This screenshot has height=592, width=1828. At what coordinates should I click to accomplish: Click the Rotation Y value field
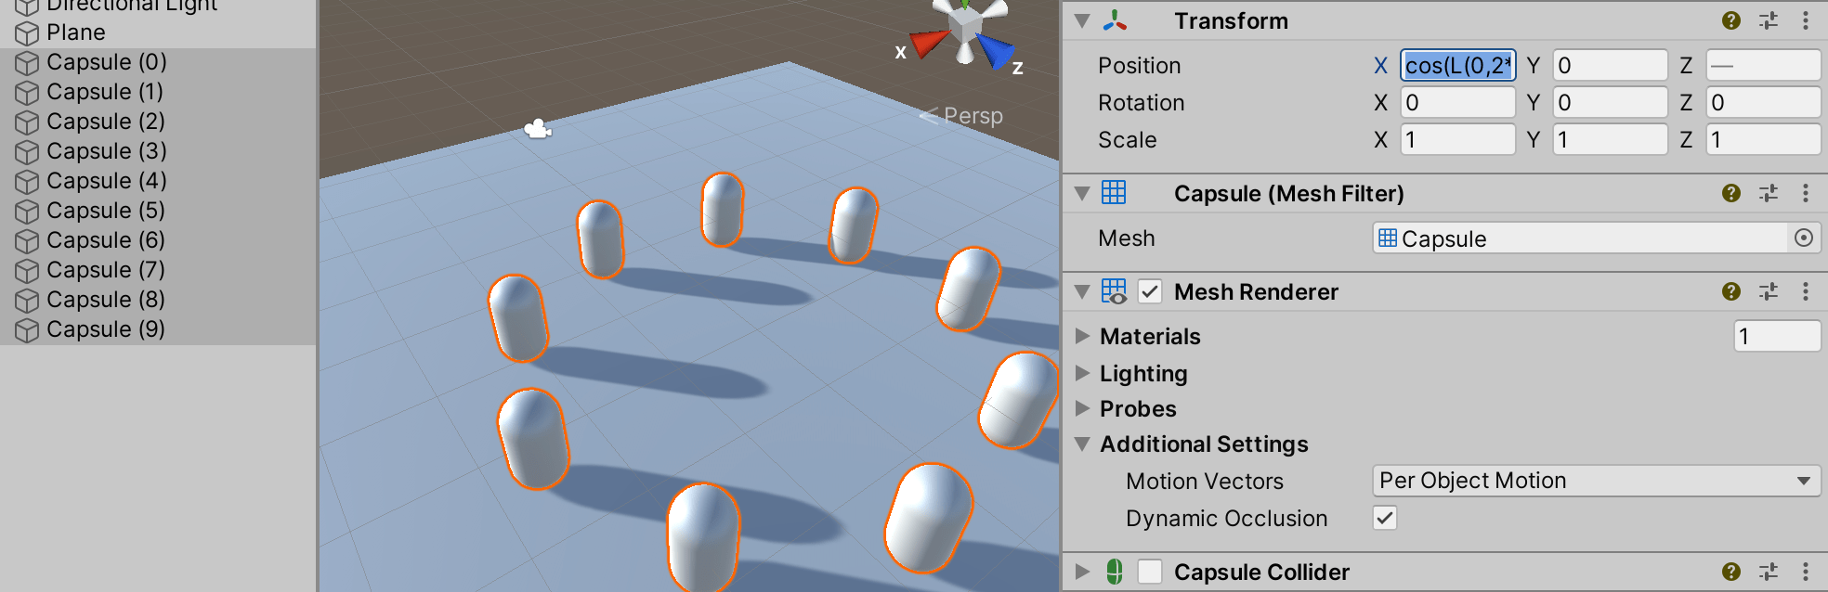coord(1610,102)
